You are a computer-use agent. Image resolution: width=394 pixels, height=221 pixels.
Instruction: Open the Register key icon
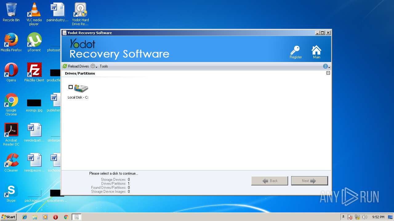(x=296, y=52)
